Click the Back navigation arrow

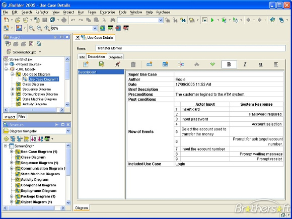click(x=248, y=20)
